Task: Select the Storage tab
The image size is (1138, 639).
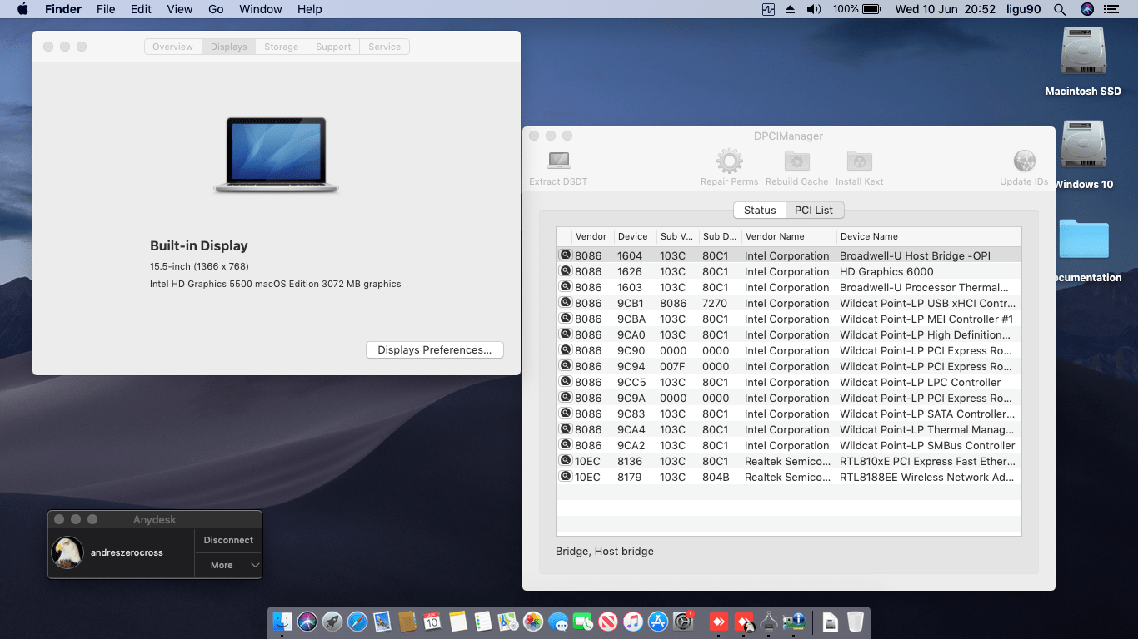Action: pyautogui.click(x=281, y=47)
